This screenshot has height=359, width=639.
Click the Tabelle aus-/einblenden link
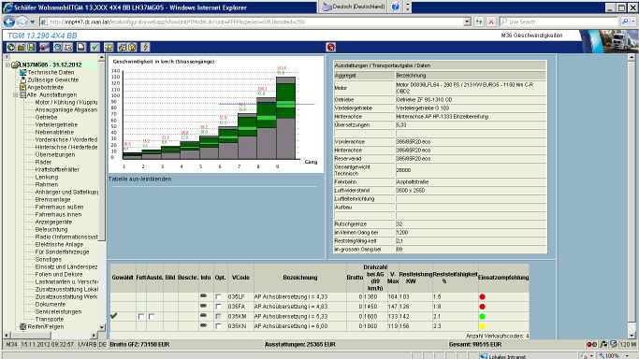pos(139,179)
